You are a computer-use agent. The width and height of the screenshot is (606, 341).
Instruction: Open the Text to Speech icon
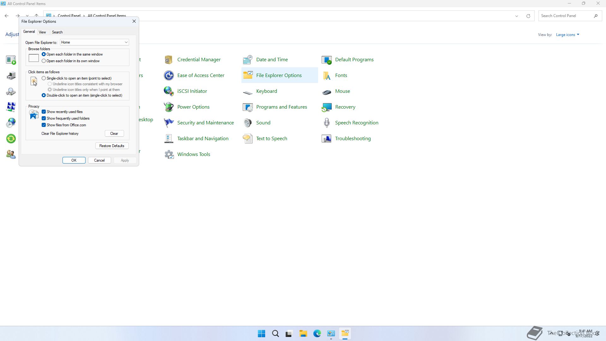coord(248,139)
